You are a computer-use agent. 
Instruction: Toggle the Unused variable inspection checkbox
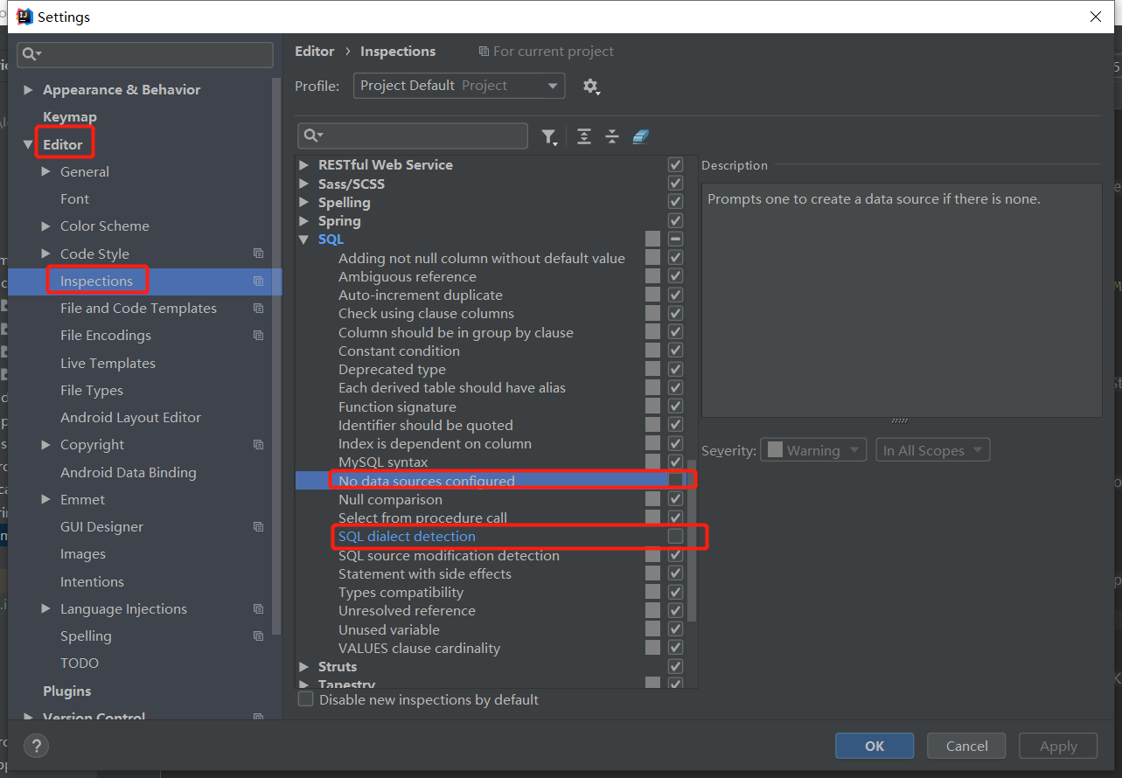(675, 629)
